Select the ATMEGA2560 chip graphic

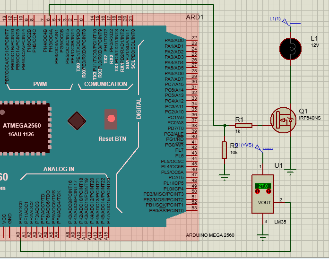25,128
